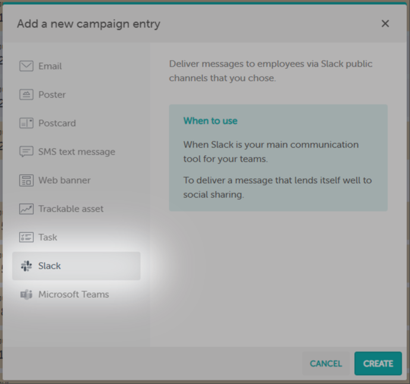This screenshot has width=410, height=384.
Task: Click the Email envelope icon
Action: click(26, 66)
